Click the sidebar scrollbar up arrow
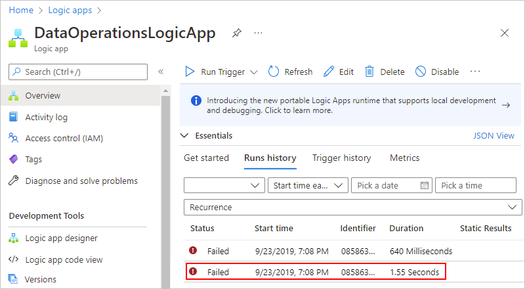The height and width of the screenshot is (289, 525). click(165, 91)
